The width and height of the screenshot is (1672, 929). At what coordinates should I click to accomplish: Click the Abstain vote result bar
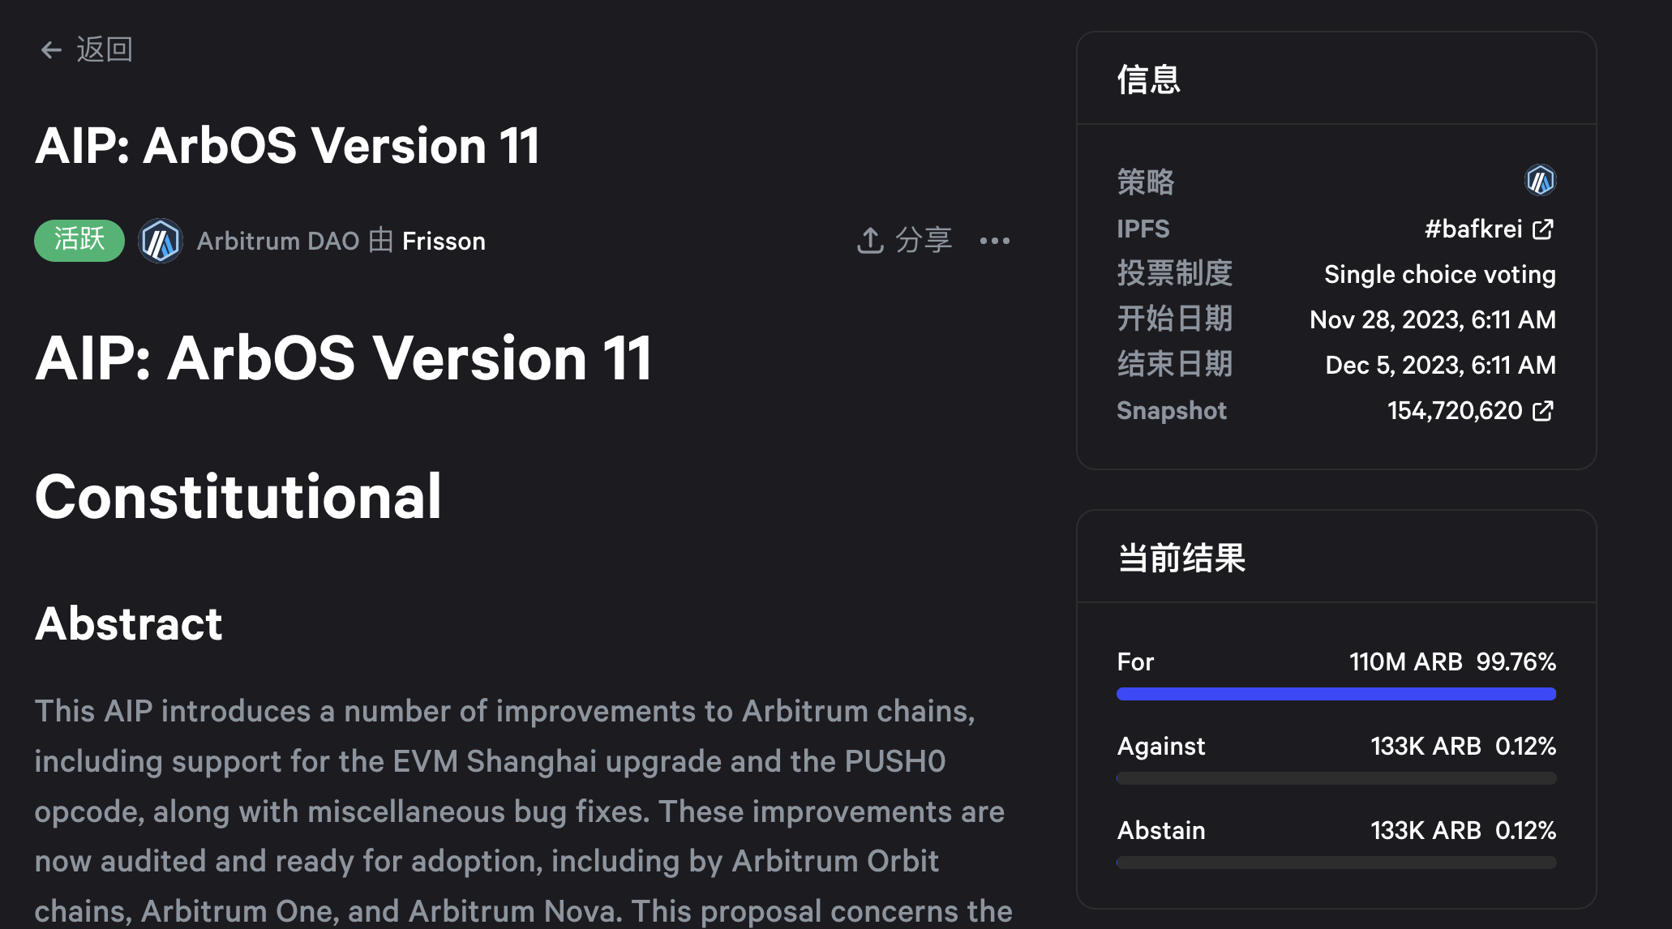(x=1336, y=863)
